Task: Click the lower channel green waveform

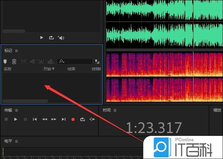Action: (x=165, y=35)
